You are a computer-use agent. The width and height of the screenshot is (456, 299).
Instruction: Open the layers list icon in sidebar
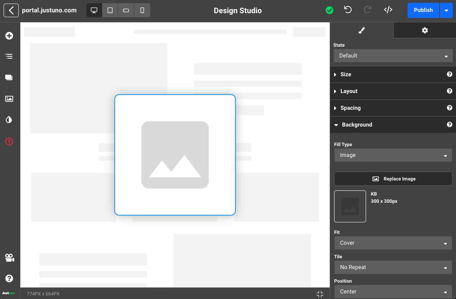coord(9,56)
